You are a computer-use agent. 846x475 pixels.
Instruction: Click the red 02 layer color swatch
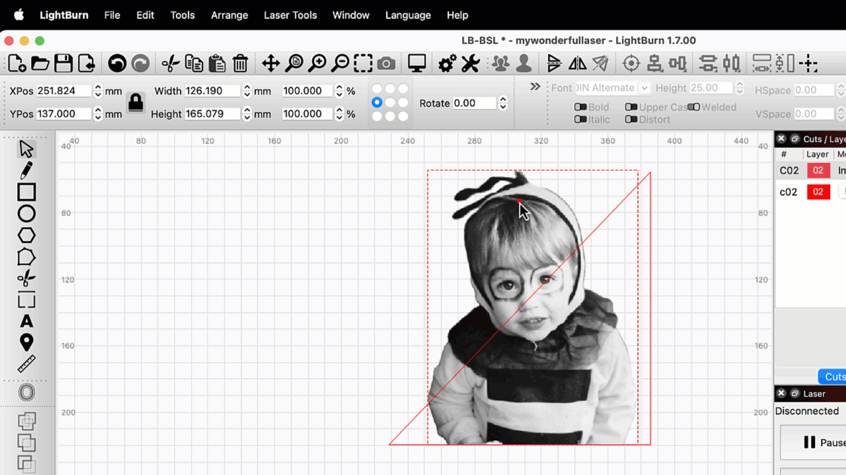[818, 170]
